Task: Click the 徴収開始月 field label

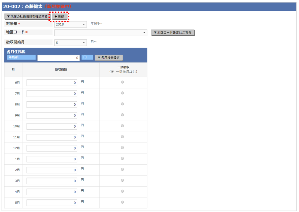Action: pyautogui.click(x=15, y=42)
